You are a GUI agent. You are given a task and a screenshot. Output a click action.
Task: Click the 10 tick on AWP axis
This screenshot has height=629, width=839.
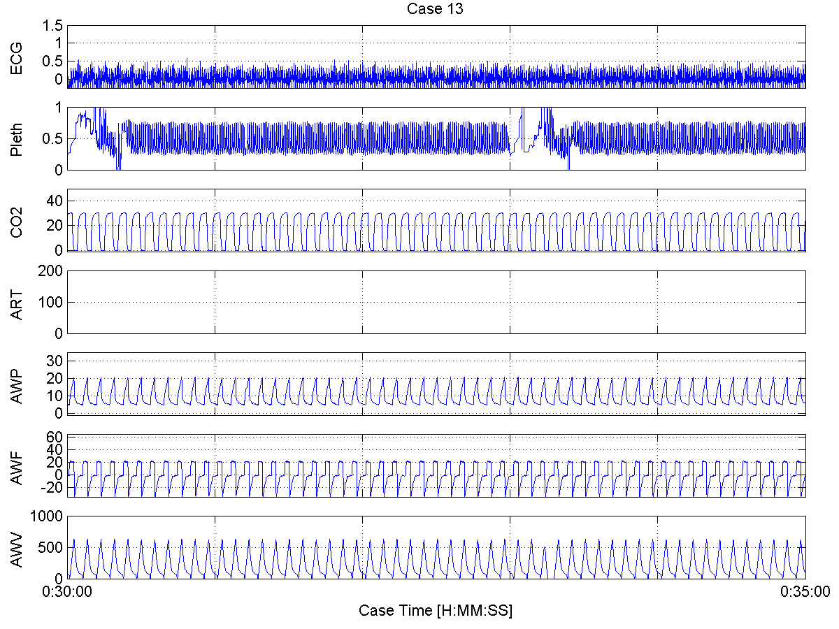[55, 396]
